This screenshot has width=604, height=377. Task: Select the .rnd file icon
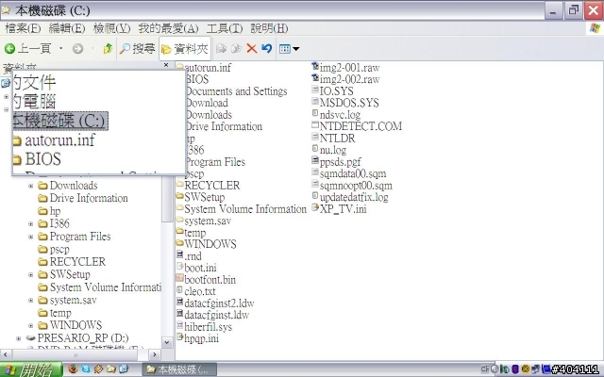(179, 254)
